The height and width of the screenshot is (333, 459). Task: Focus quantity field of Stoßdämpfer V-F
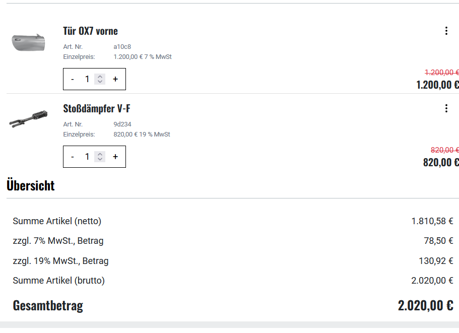coord(87,157)
